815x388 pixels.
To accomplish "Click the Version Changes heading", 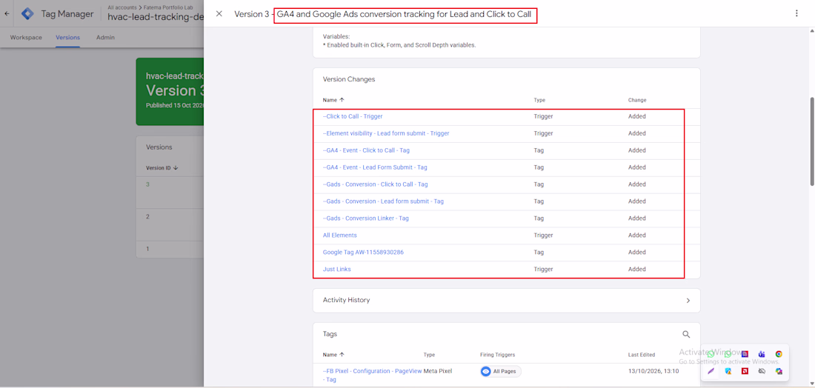I will (349, 79).
